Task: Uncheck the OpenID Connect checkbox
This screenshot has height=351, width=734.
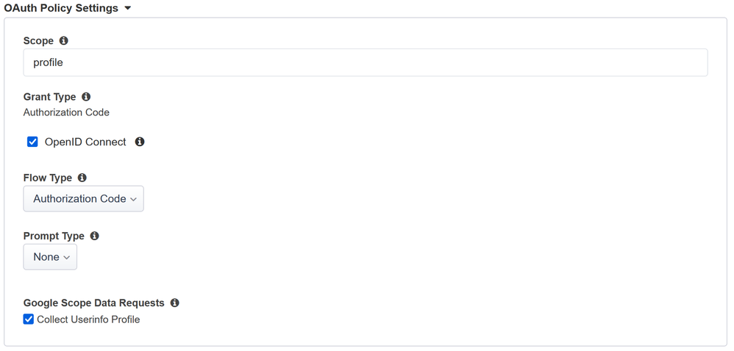Action: (32, 142)
